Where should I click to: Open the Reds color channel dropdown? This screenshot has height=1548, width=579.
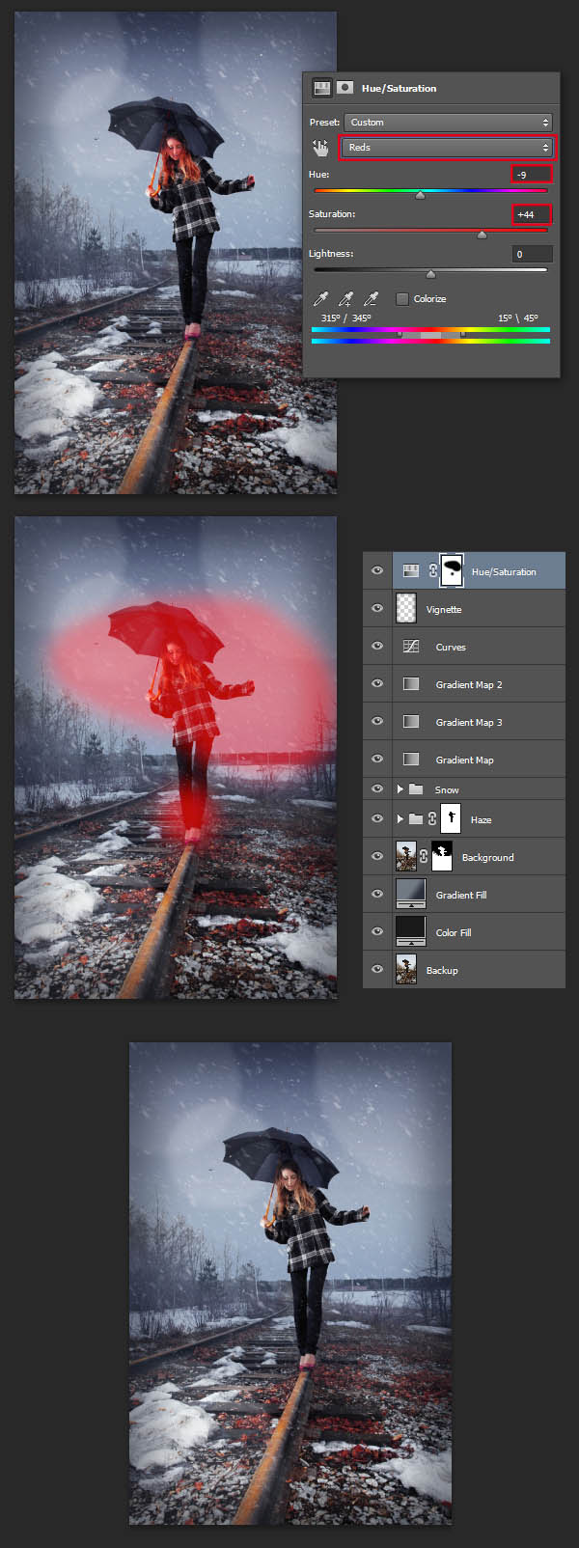click(x=448, y=148)
